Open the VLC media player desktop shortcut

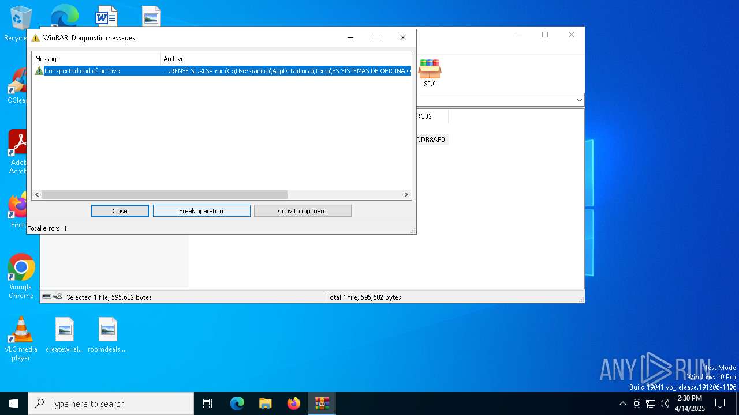[x=21, y=339]
